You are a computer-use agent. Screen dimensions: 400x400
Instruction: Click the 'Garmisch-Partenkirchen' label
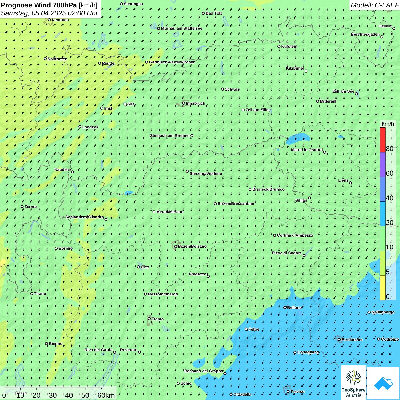click(172, 62)
